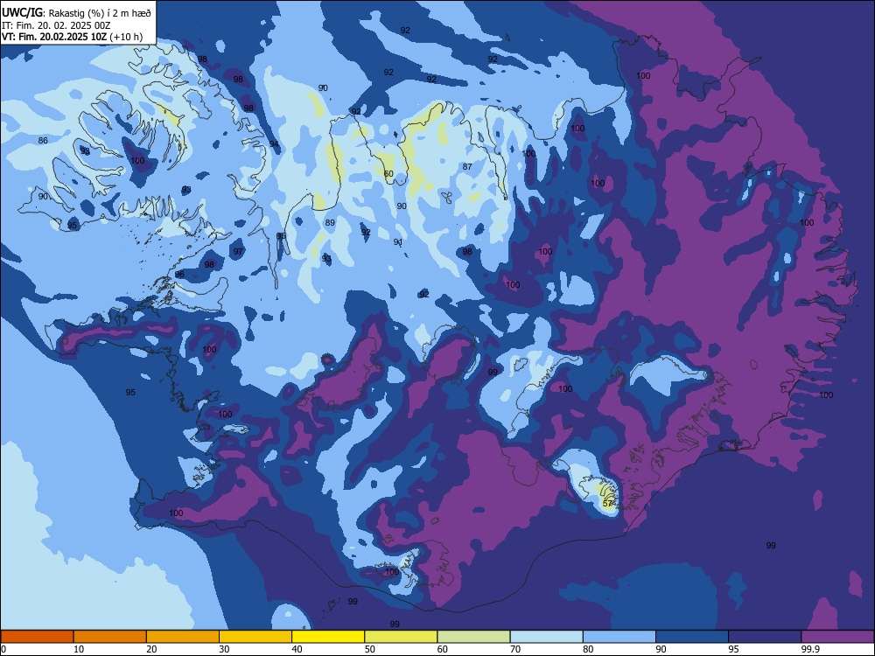Click the '60' humidity value on the map
Screen dimensions: 875x656
(388, 173)
